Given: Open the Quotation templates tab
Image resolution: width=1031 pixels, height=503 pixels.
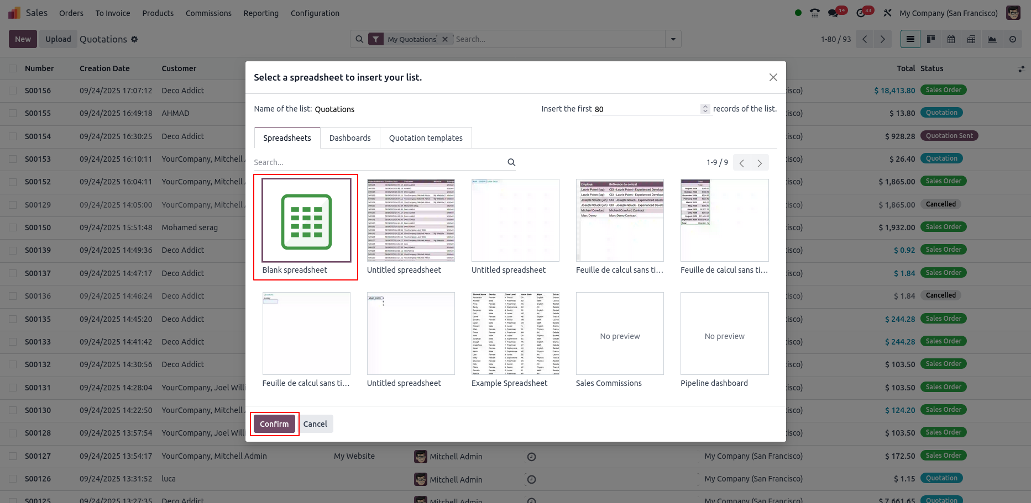Looking at the screenshot, I should click(x=426, y=138).
